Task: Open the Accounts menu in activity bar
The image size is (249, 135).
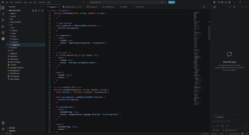Action: 3,123
